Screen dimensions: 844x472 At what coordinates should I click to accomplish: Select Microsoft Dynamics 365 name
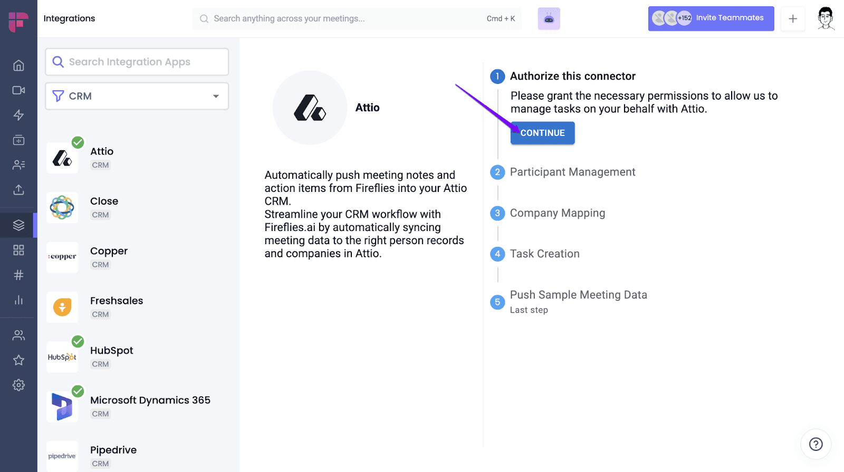tap(150, 400)
